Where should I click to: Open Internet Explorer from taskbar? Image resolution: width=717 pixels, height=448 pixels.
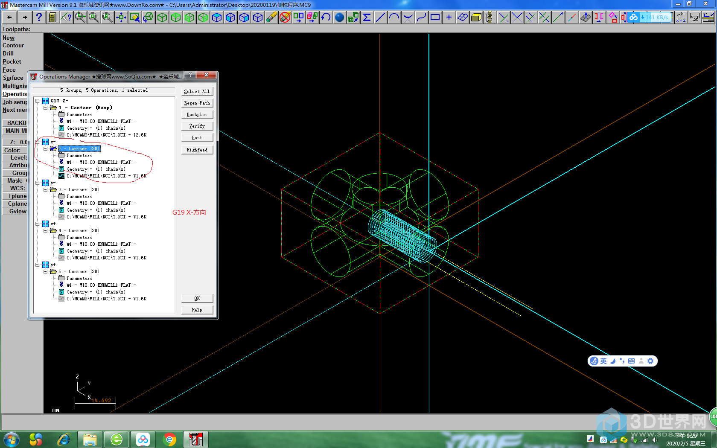click(x=64, y=439)
